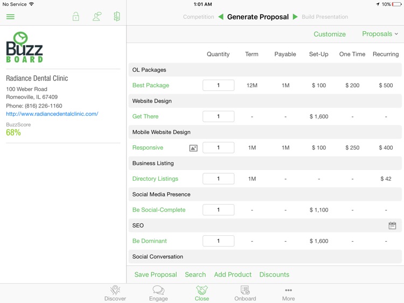Open the Discover tab
This screenshot has width=404, height=303.
[x=115, y=293]
